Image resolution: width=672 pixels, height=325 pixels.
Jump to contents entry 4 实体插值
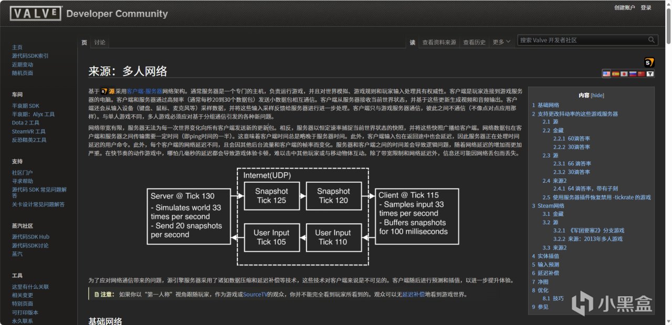click(x=545, y=256)
